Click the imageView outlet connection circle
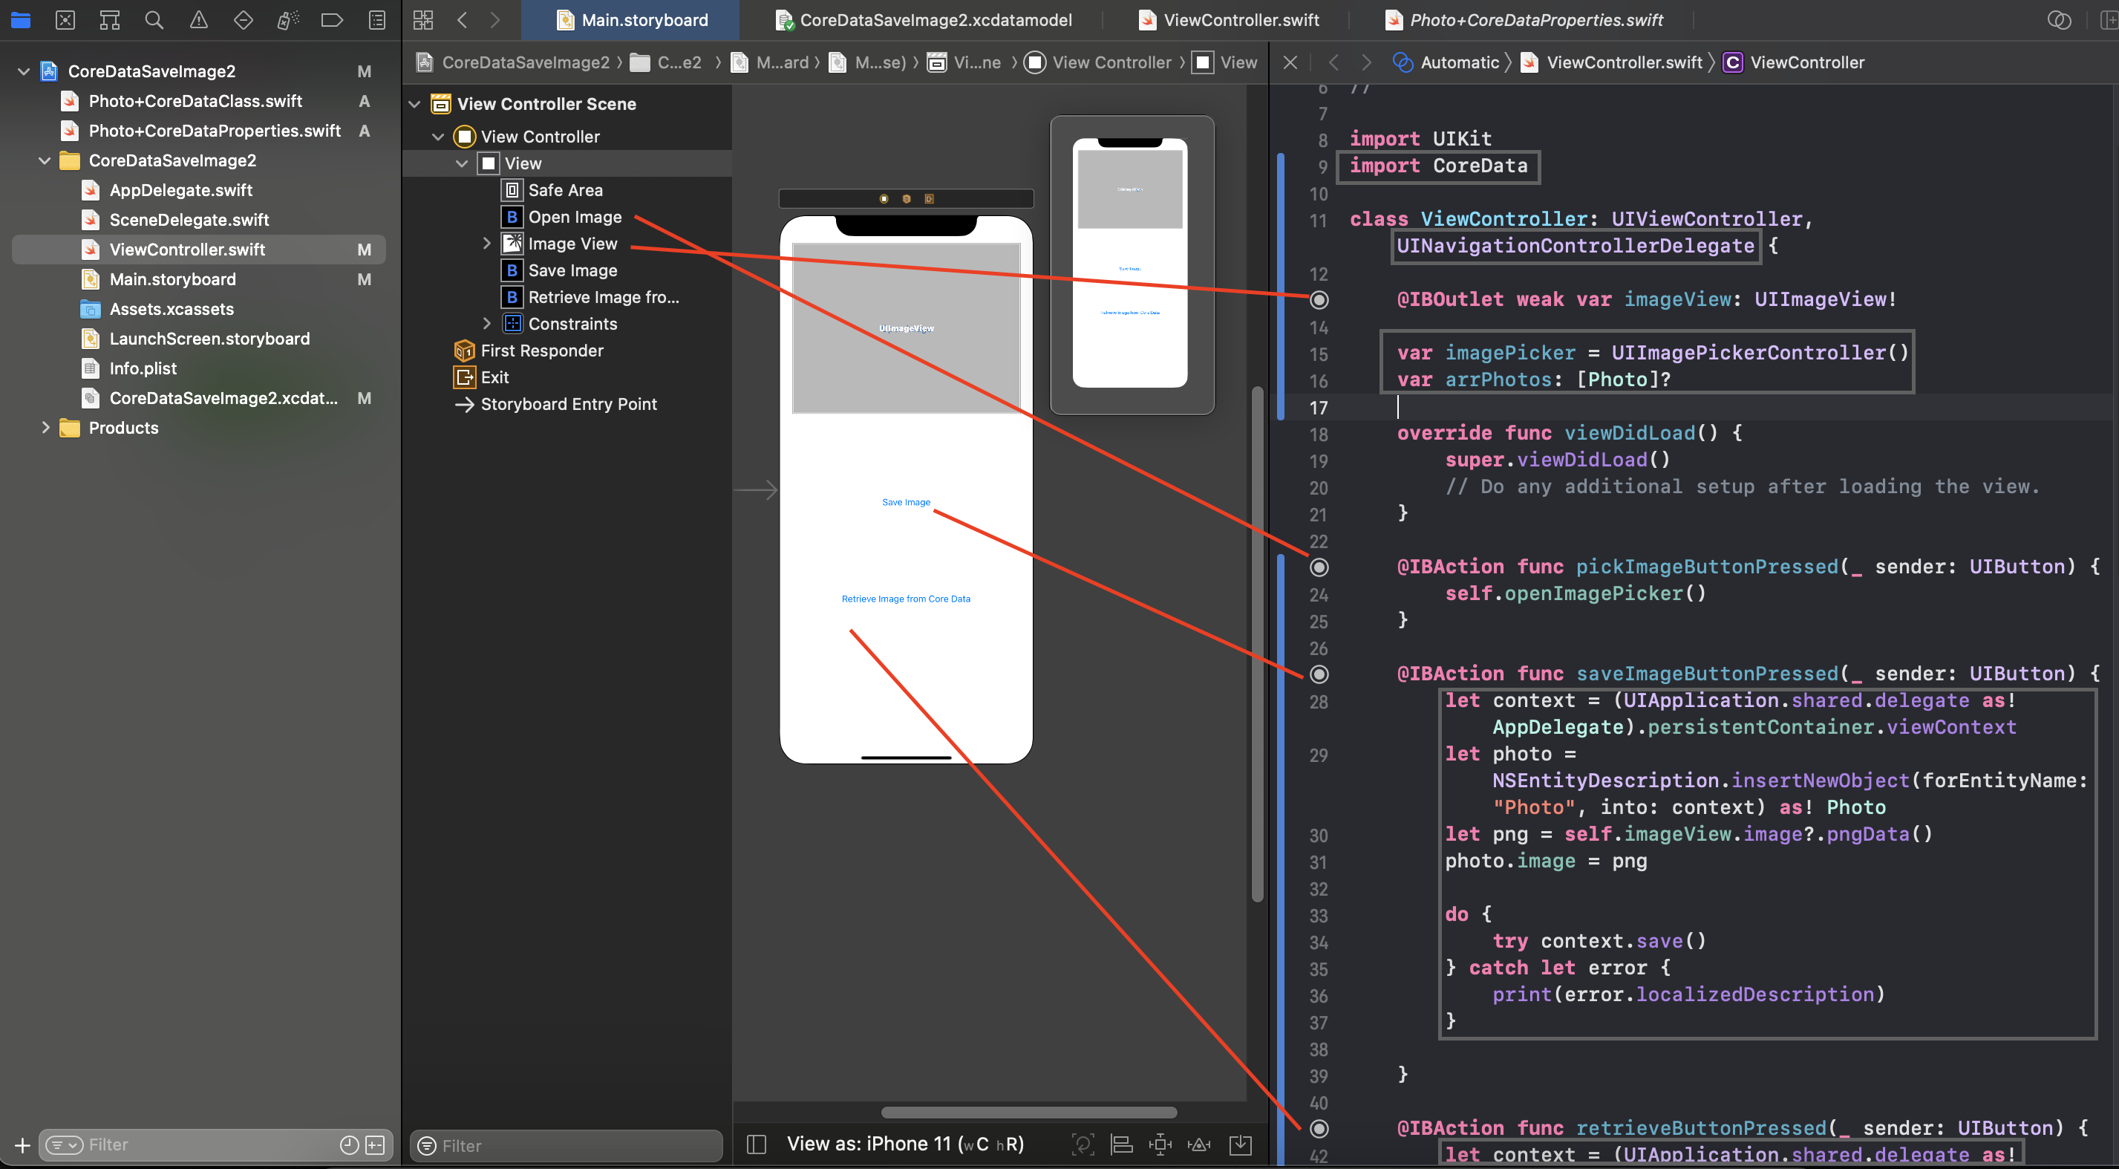The width and height of the screenshot is (2119, 1169). [x=1319, y=299]
